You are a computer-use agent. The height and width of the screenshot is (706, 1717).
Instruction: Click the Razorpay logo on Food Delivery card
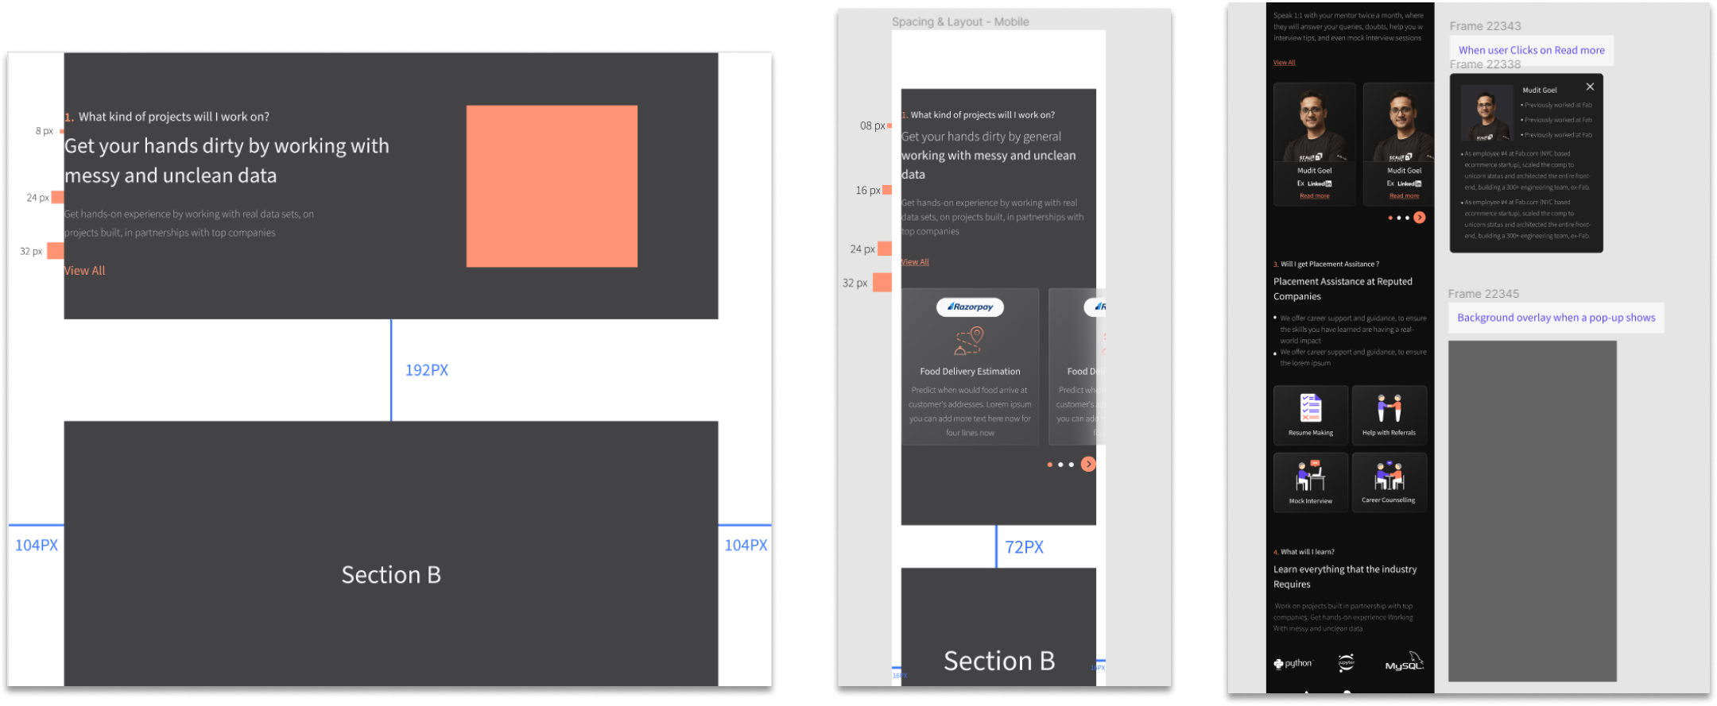pyautogui.click(x=970, y=307)
